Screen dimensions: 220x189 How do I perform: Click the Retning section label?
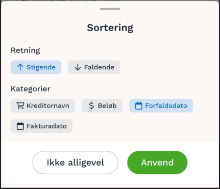(x=26, y=50)
